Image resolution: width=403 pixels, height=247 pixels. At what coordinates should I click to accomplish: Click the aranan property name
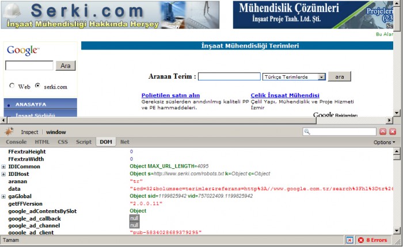pyautogui.click(x=17, y=182)
